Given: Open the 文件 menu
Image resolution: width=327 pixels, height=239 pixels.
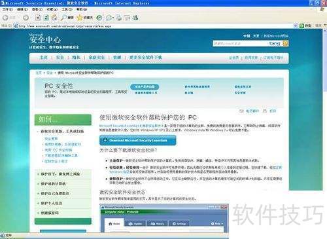Looking at the screenshot, I should tap(8, 10).
